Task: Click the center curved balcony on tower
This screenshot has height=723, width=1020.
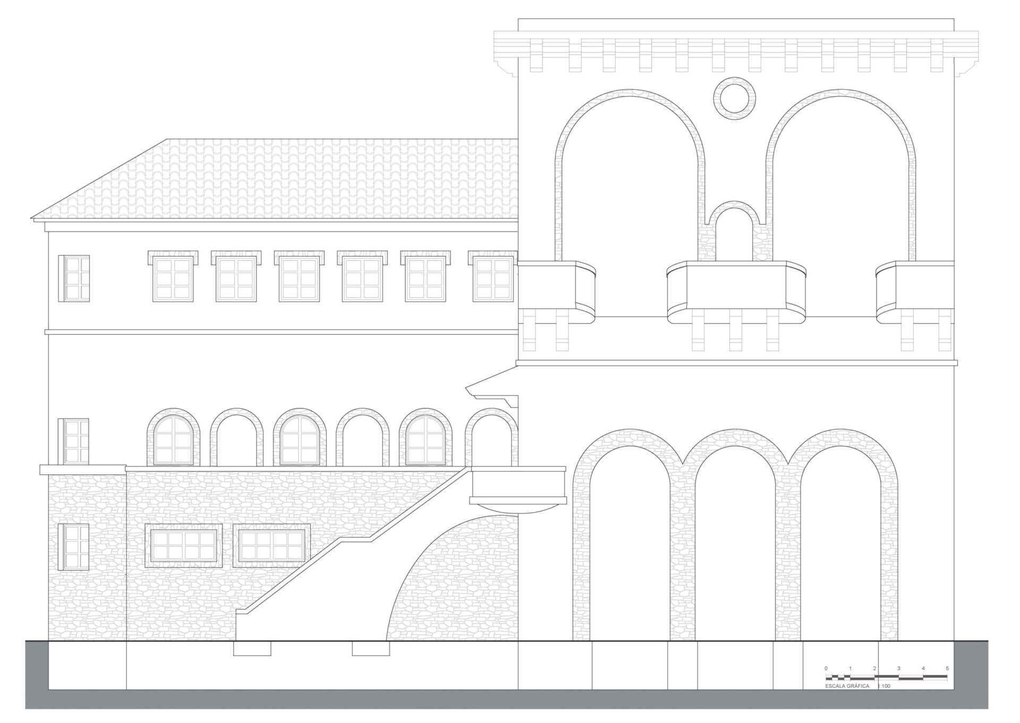Action: coord(736,290)
